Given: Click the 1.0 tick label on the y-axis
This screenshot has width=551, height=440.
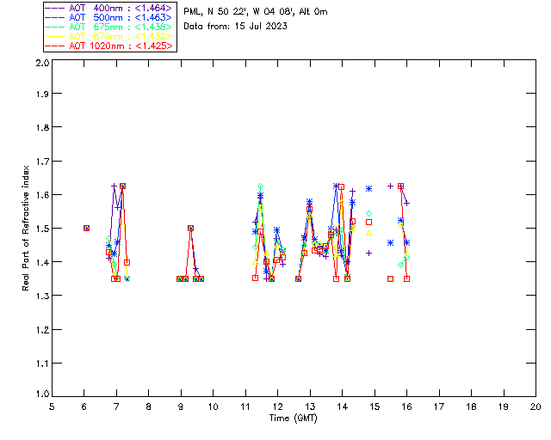Looking at the screenshot, I should 41,395.
